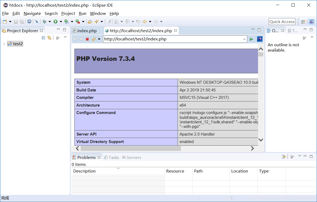Open the External Tools dropdown arrow
This screenshot has height=202, width=317.
point(83,22)
